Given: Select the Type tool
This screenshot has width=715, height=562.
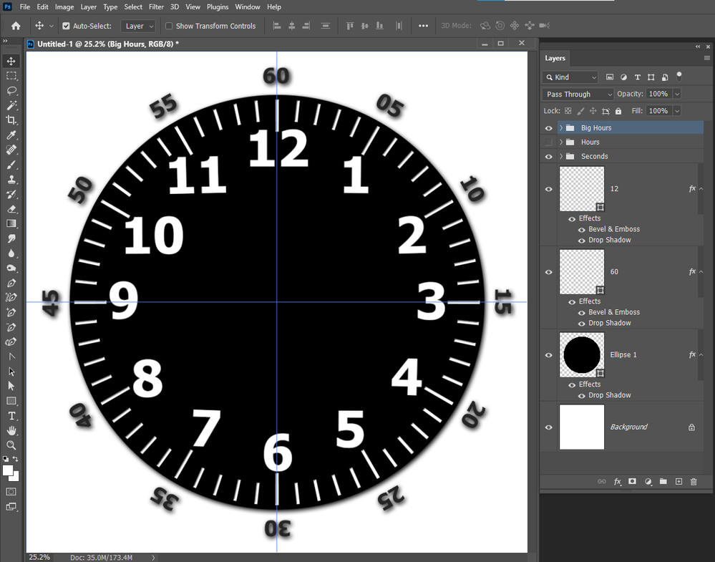Looking at the screenshot, I should 11,415.
